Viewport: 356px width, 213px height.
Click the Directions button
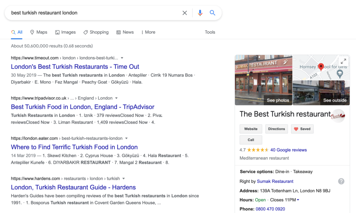(x=276, y=129)
